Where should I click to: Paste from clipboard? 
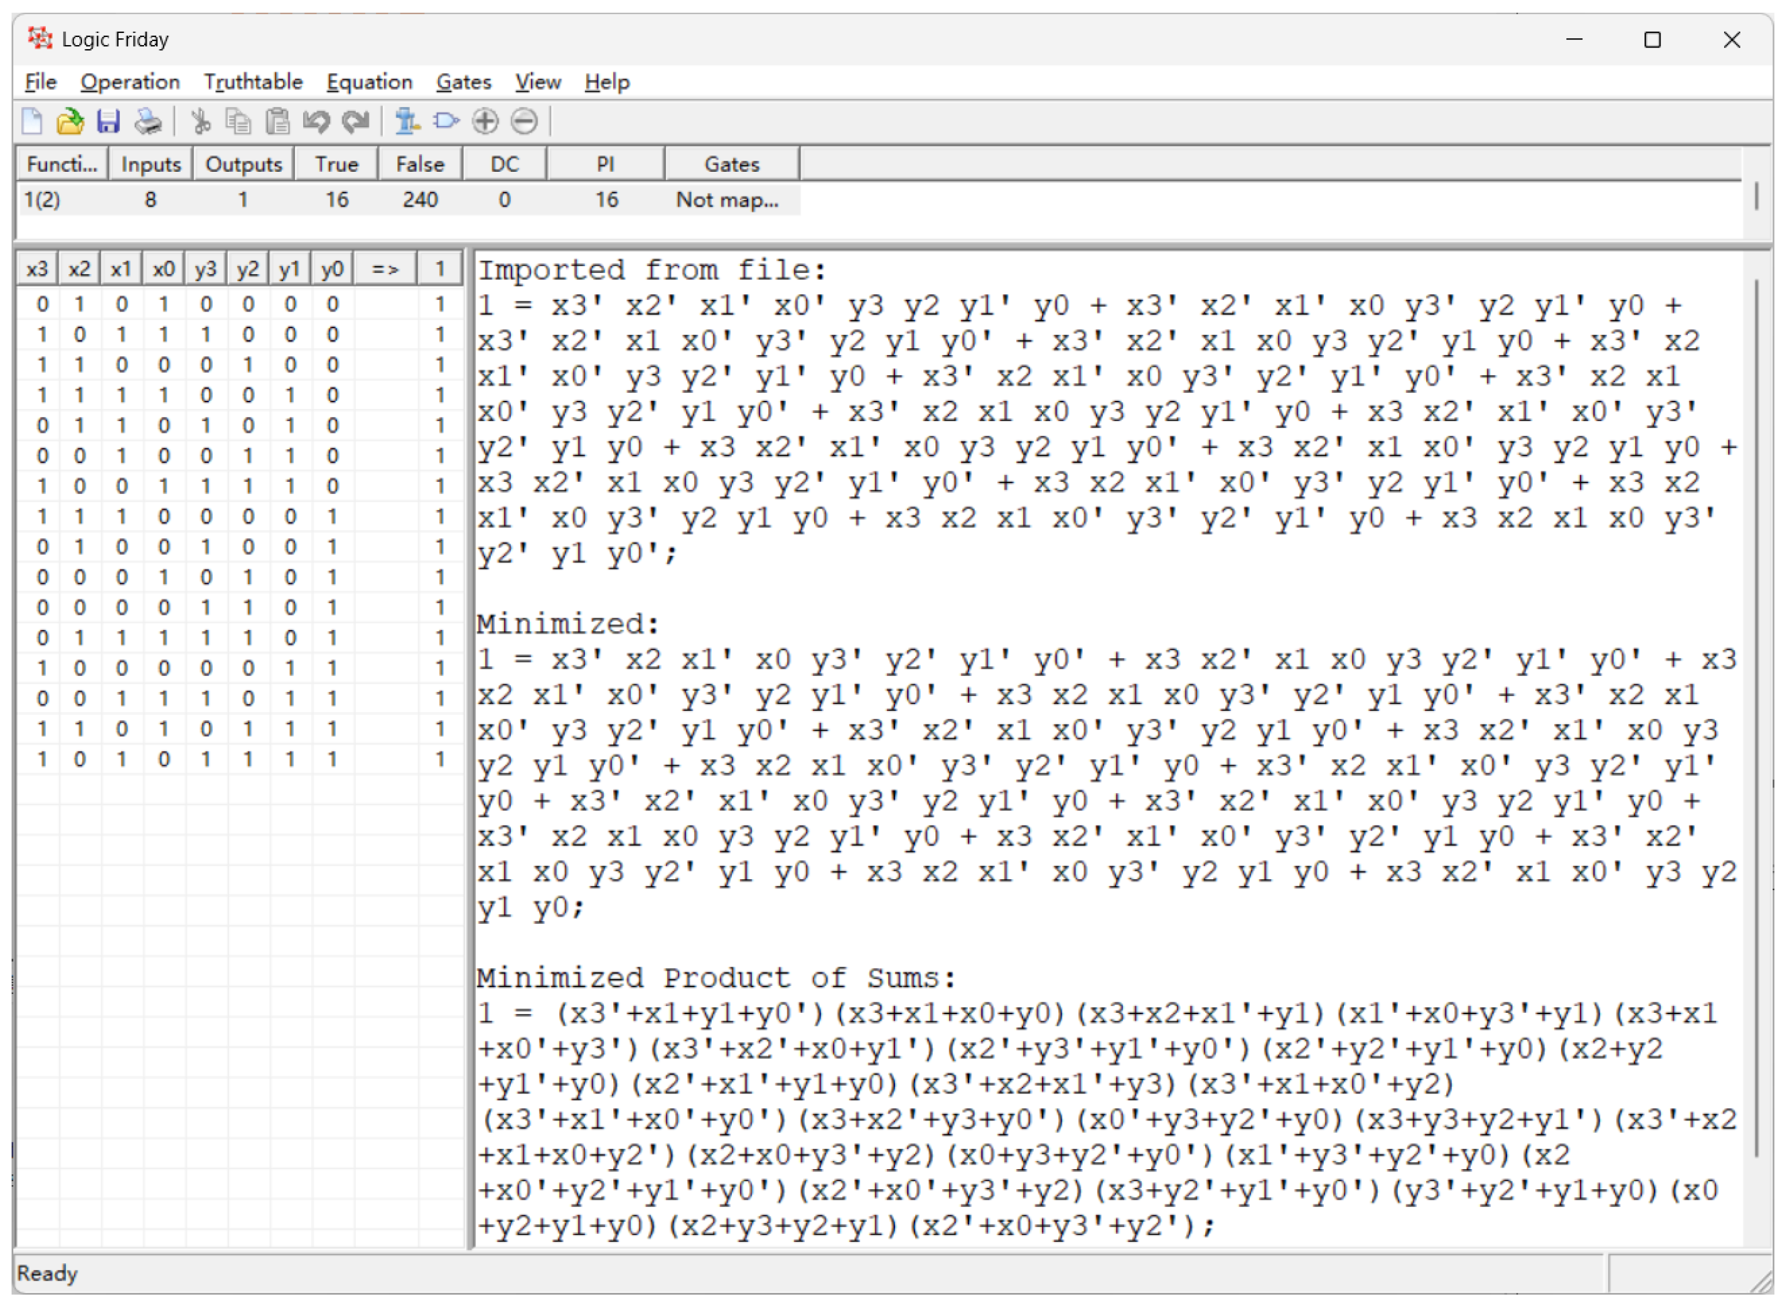coord(277,121)
